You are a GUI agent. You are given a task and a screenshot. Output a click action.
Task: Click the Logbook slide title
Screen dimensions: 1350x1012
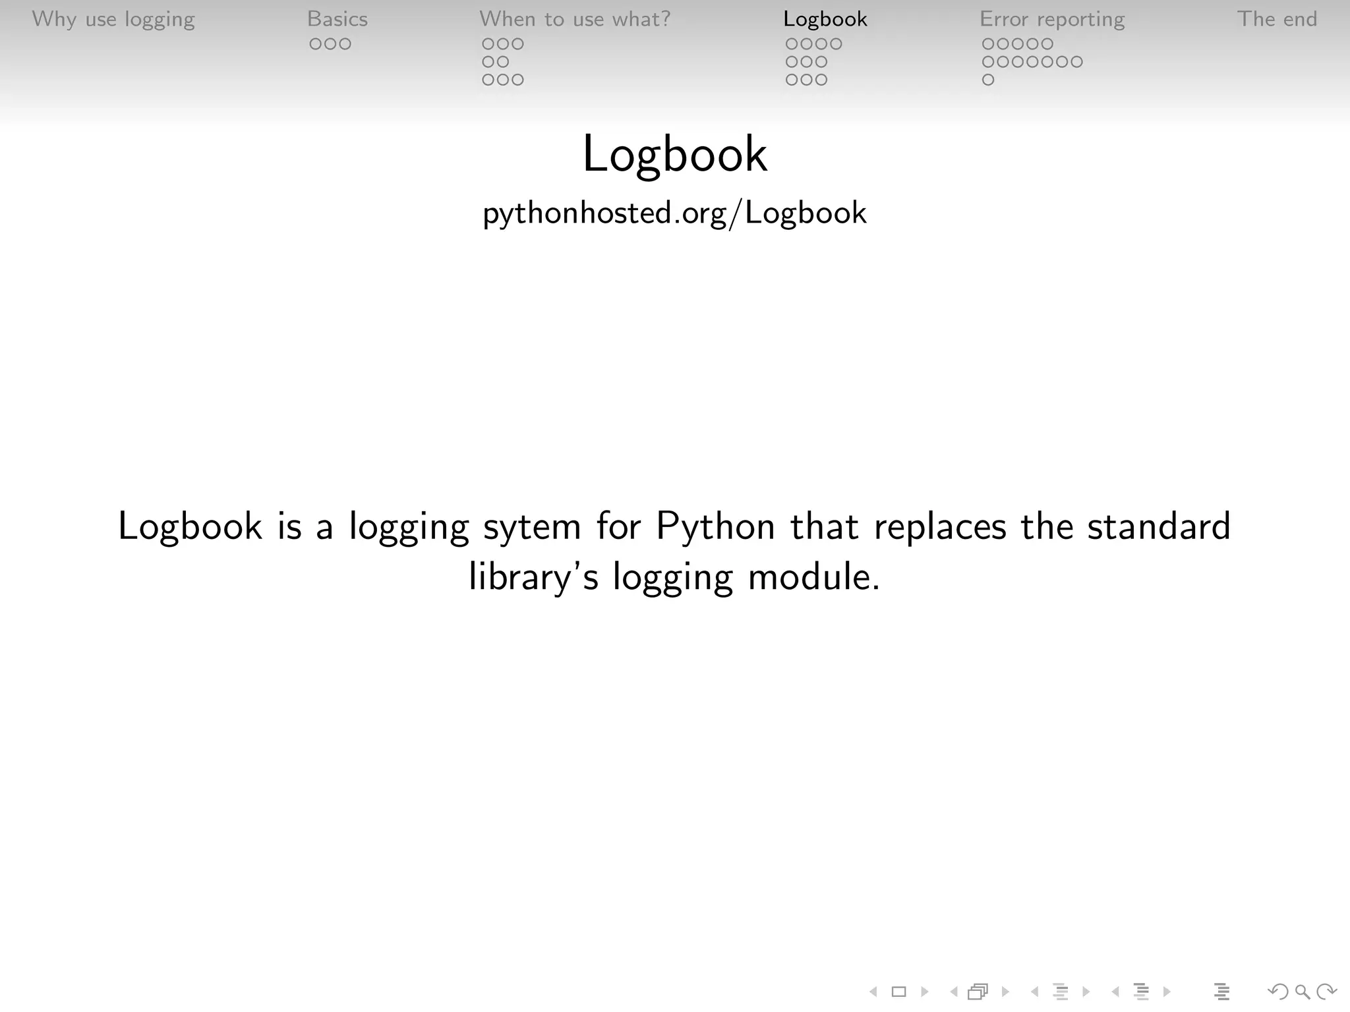[675, 154]
